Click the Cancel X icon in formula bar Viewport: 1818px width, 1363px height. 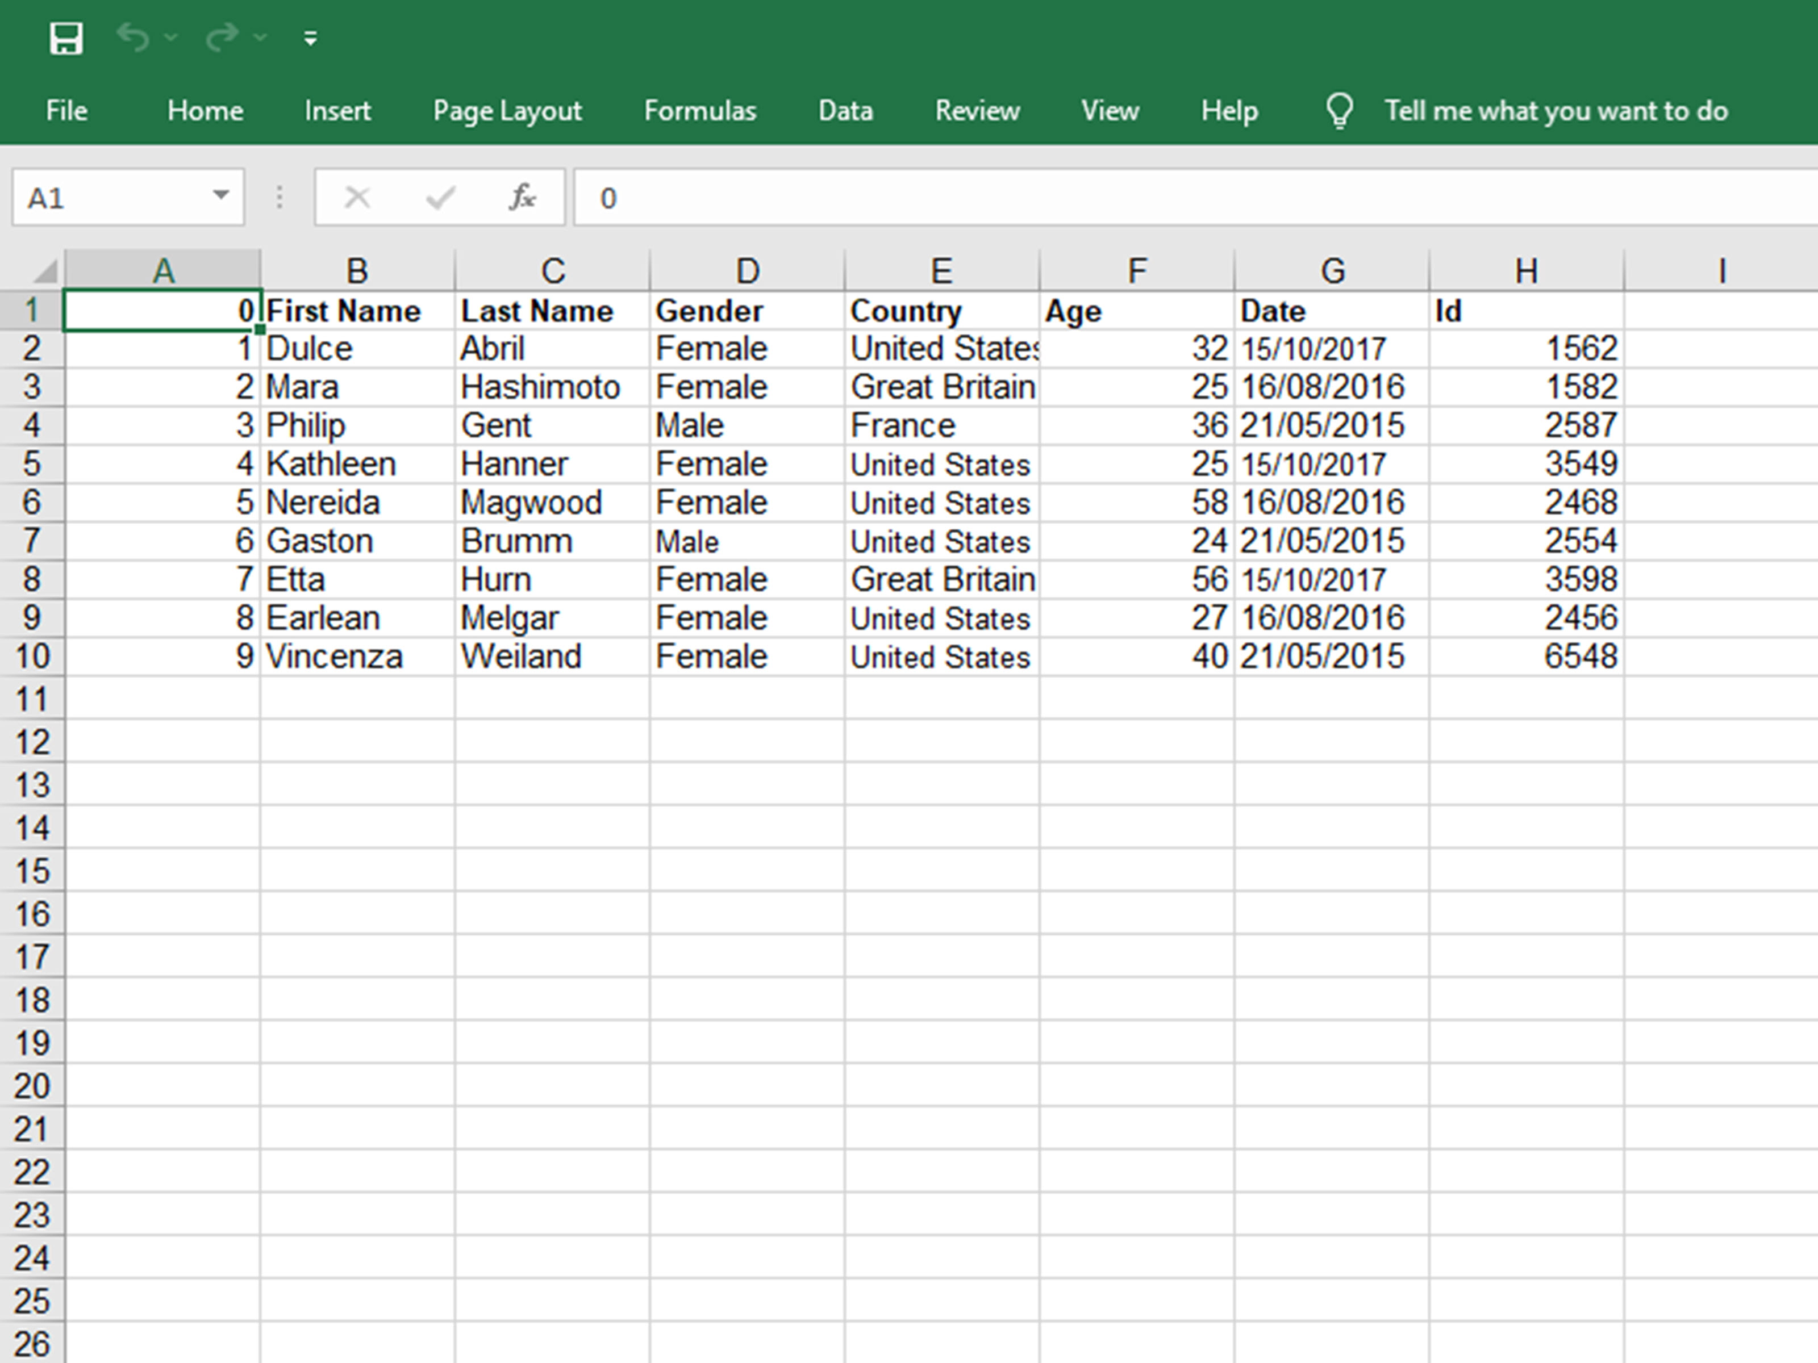[x=357, y=197]
